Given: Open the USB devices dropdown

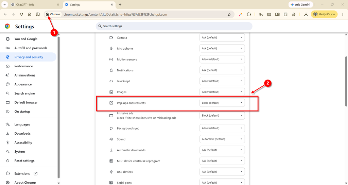Looking at the screenshot, I should coord(222,172).
